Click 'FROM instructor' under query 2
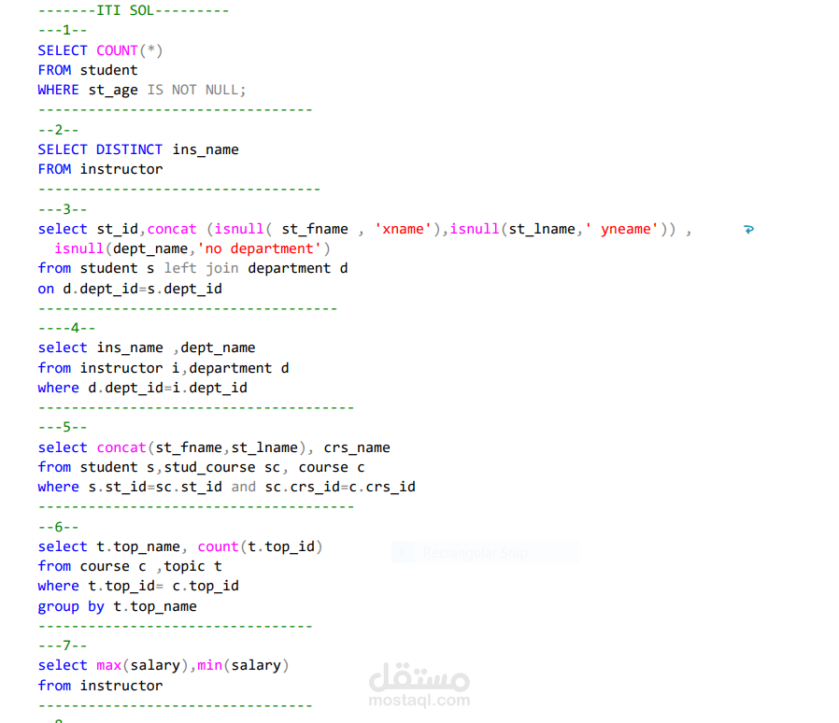839x723 pixels. tap(100, 169)
